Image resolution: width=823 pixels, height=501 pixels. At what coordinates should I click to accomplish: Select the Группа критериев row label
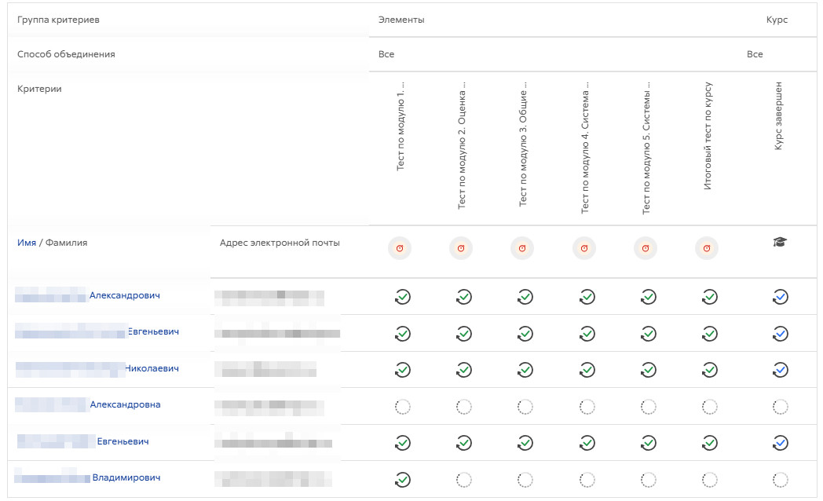pyautogui.click(x=58, y=20)
